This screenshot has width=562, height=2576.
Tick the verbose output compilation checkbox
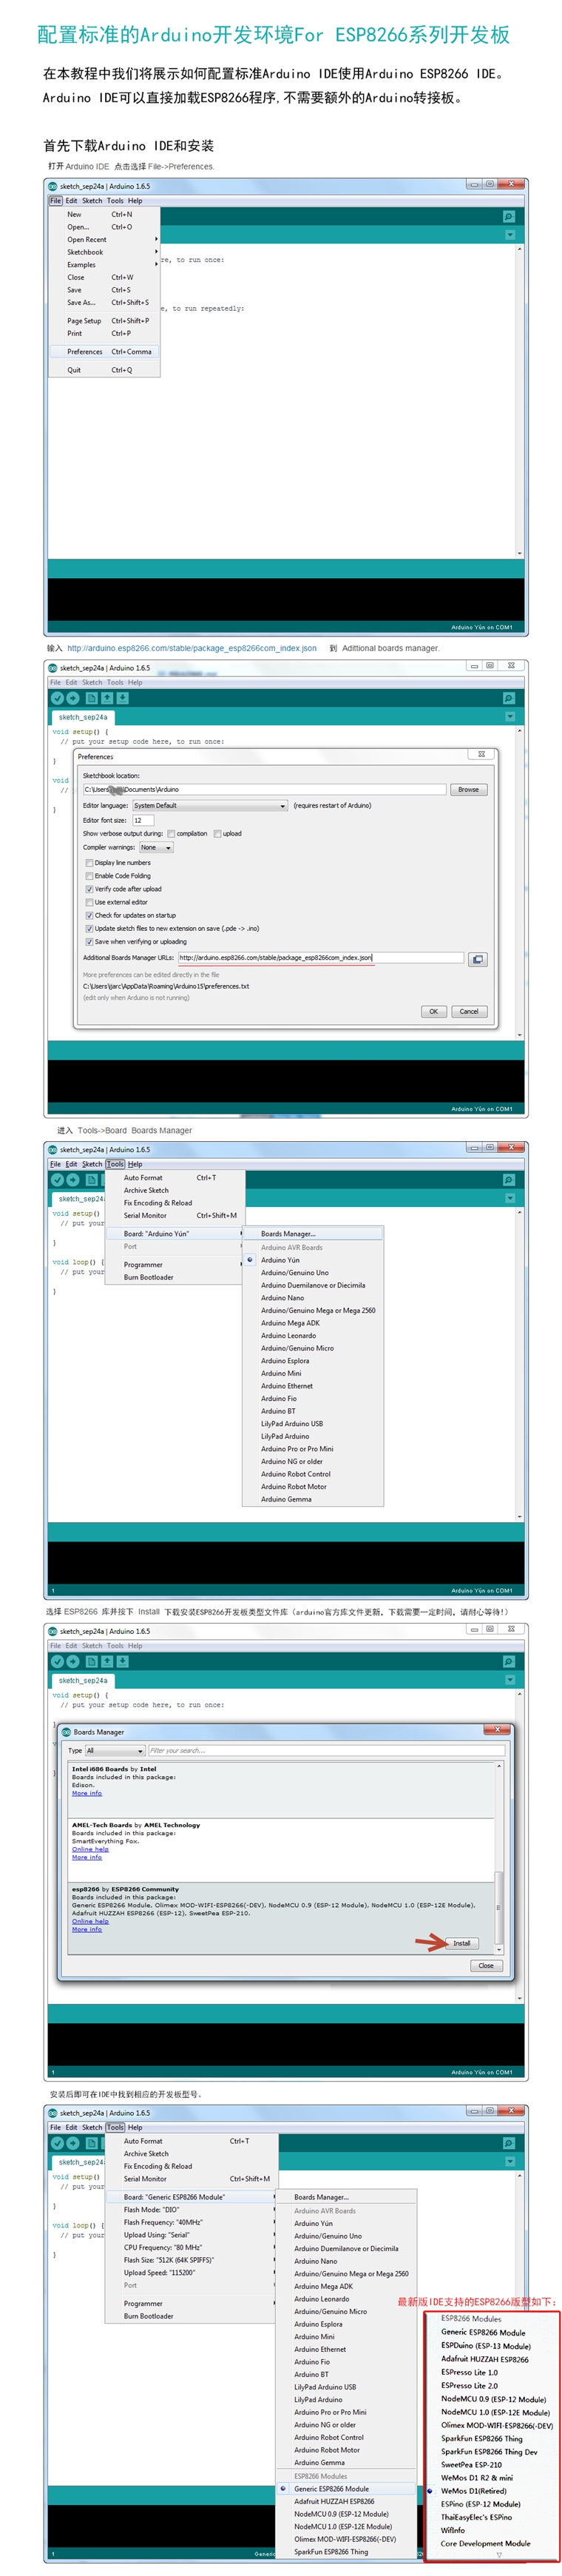[171, 833]
